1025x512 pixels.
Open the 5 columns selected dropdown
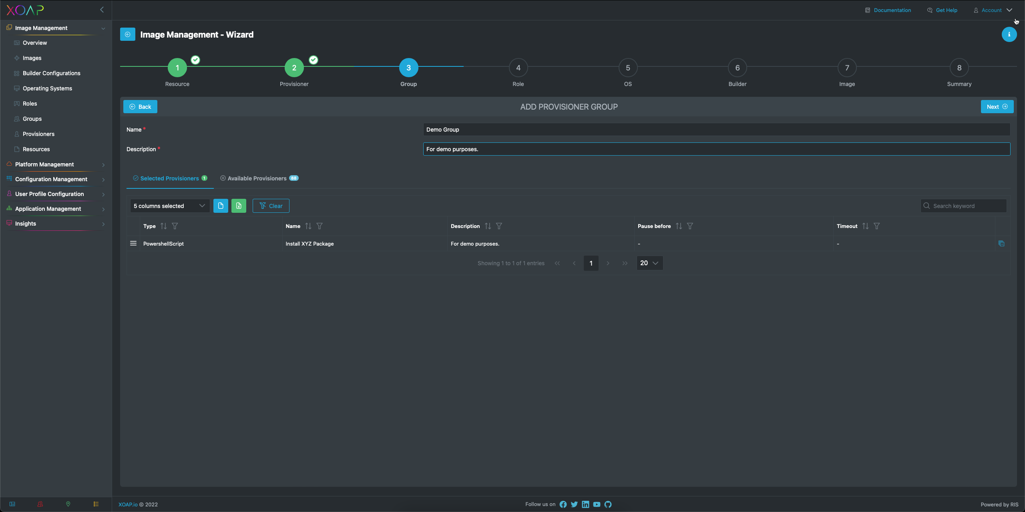pyautogui.click(x=170, y=206)
